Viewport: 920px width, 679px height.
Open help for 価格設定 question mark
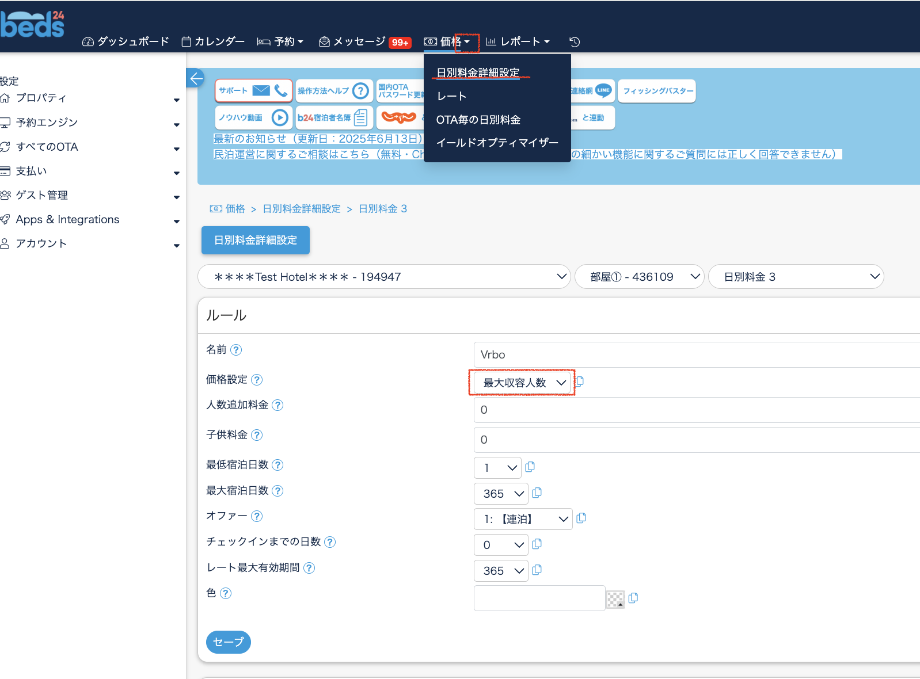257,380
